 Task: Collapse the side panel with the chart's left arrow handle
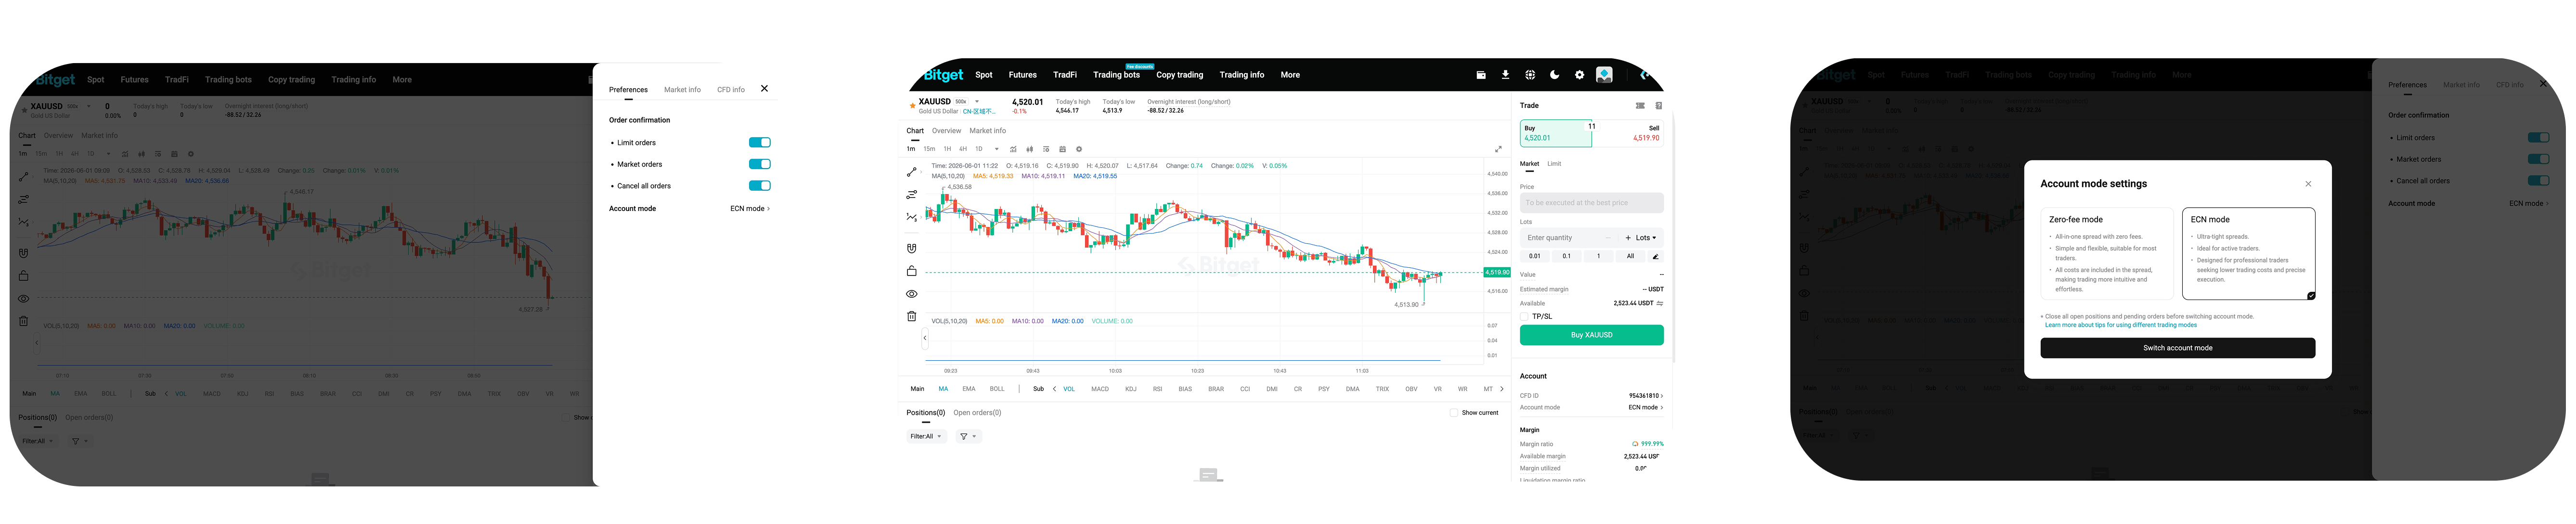click(925, 338)
